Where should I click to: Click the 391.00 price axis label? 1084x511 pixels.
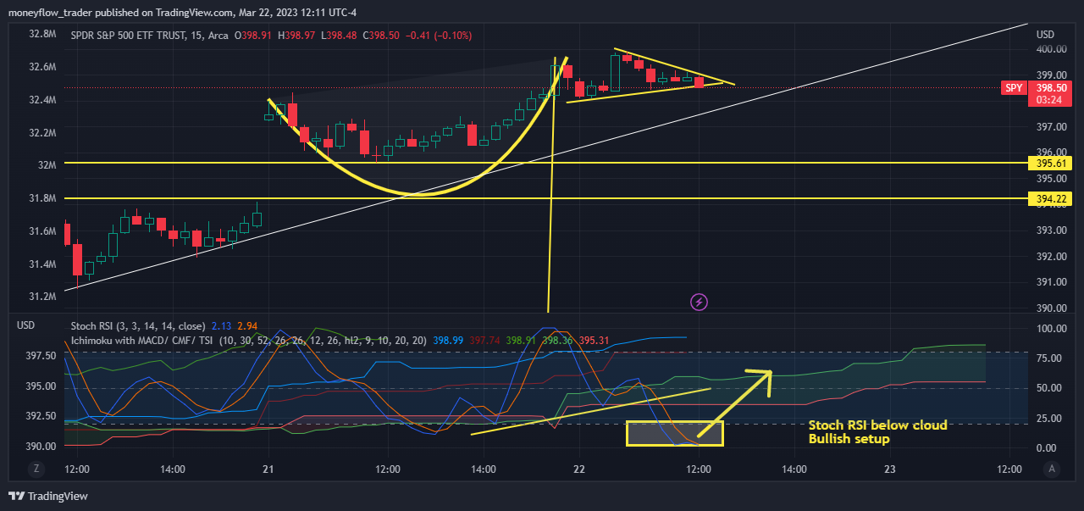pos(1051,282)
